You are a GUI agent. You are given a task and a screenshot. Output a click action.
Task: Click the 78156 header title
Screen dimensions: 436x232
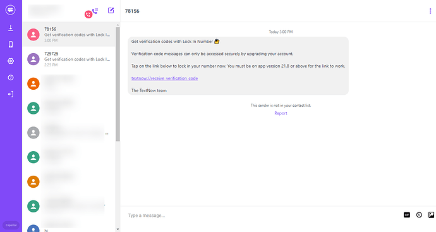132,11
